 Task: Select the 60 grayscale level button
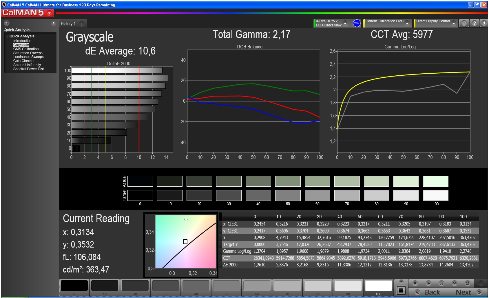(257, 287)
